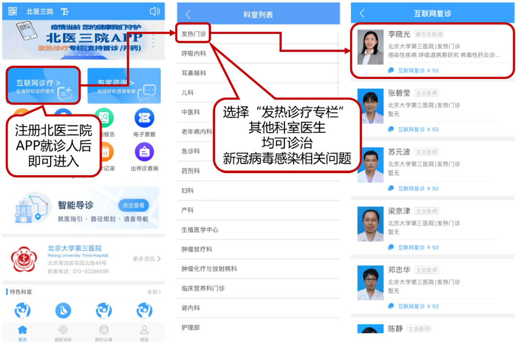Tap the 专家咨询 card
This screenshot has height=343, width=517.
124,86
